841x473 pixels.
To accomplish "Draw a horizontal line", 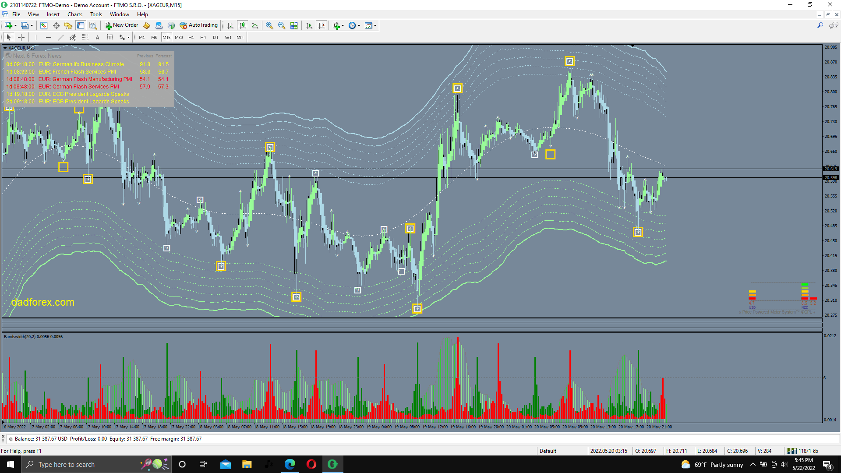I will (x=49, y=37).
